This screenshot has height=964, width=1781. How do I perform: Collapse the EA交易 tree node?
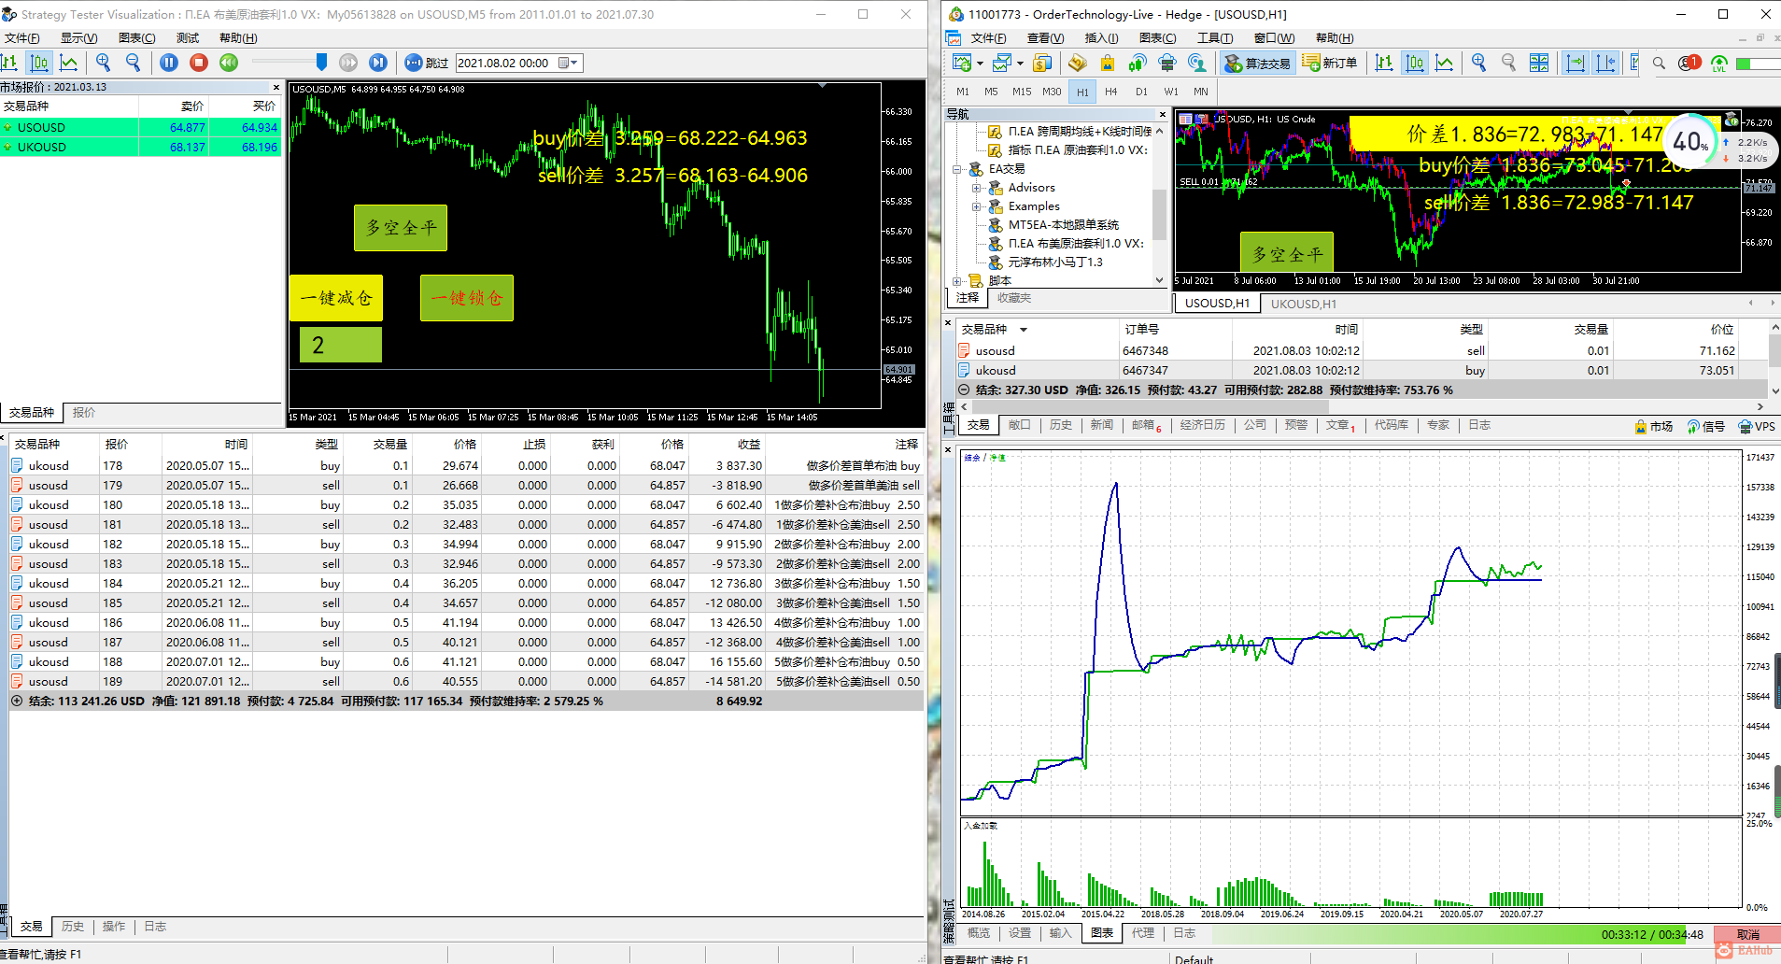click(x=957, y=169)
